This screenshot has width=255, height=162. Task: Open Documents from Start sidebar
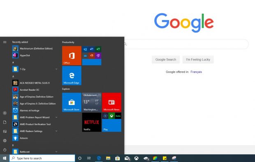coord(5,122)
